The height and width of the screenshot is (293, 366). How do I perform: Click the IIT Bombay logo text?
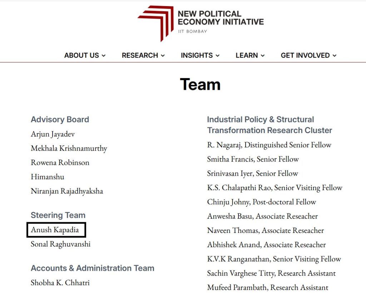coord(192,31)
